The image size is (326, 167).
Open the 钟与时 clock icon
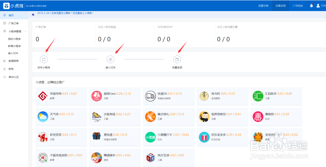[204, 96]
